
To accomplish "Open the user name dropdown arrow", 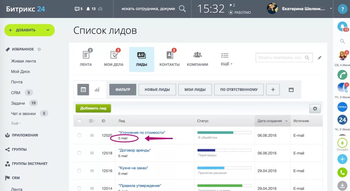I will click(331, 9).
